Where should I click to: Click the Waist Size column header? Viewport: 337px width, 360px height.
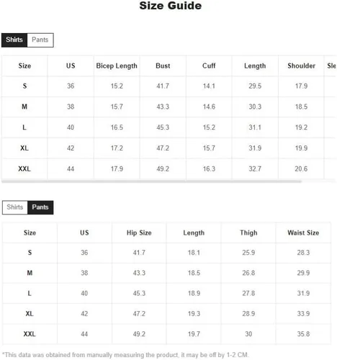[303, 233]
